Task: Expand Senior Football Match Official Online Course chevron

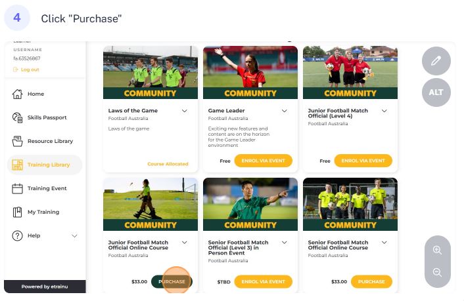Action: (x=384, y=243)
